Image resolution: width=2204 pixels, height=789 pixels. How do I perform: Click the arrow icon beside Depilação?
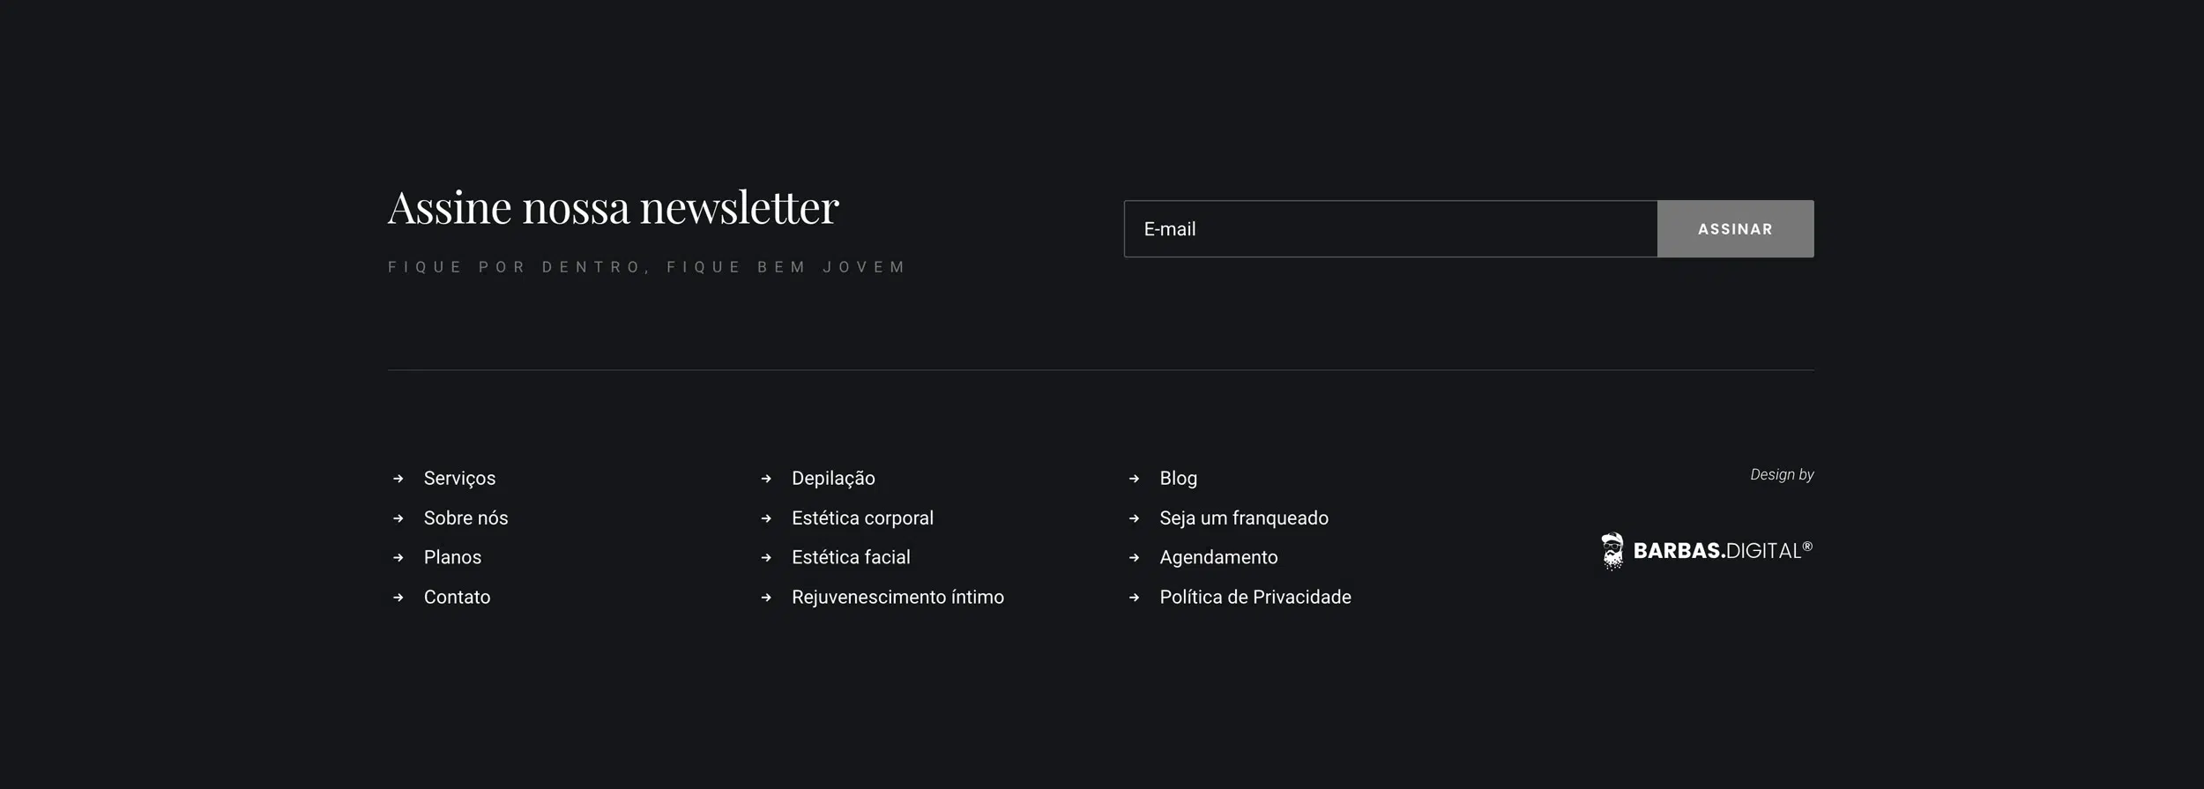[766, 479]
